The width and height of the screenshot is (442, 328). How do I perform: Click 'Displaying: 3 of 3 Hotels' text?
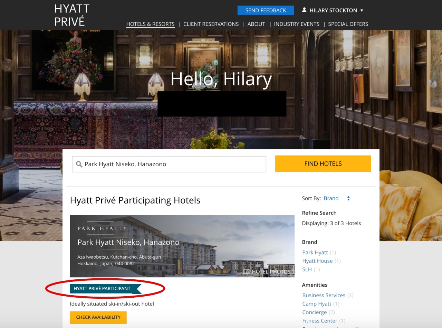331,223
